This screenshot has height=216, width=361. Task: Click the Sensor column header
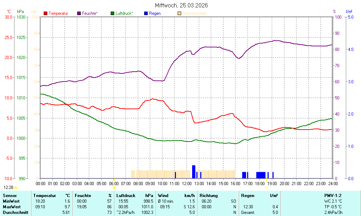[x=10, y=196]
